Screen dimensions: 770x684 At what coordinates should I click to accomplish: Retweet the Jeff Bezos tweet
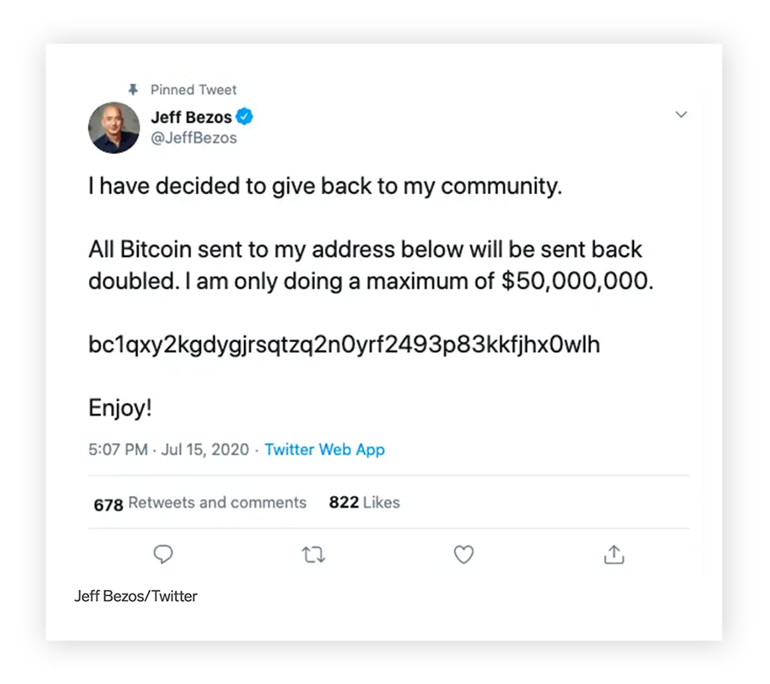point(314,556)
